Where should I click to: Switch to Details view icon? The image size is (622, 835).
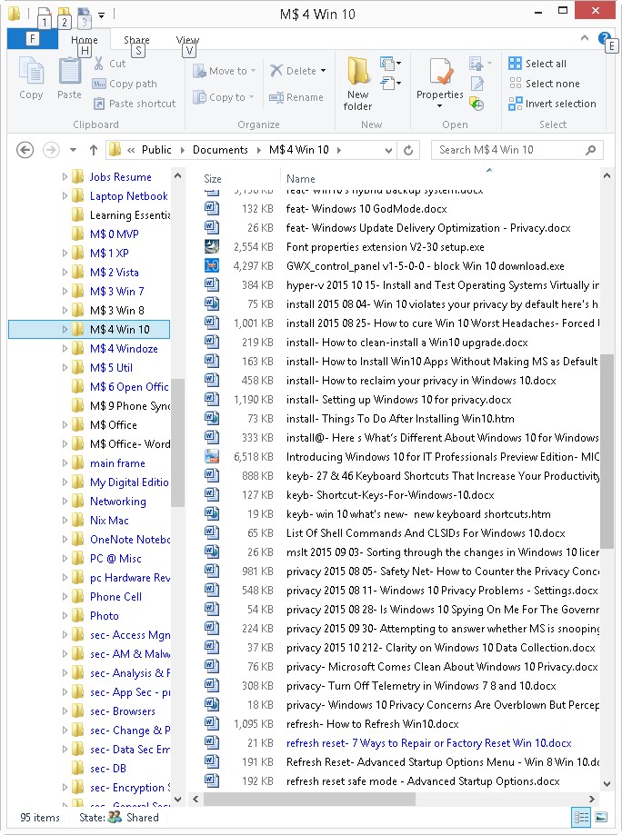[581, 818]
